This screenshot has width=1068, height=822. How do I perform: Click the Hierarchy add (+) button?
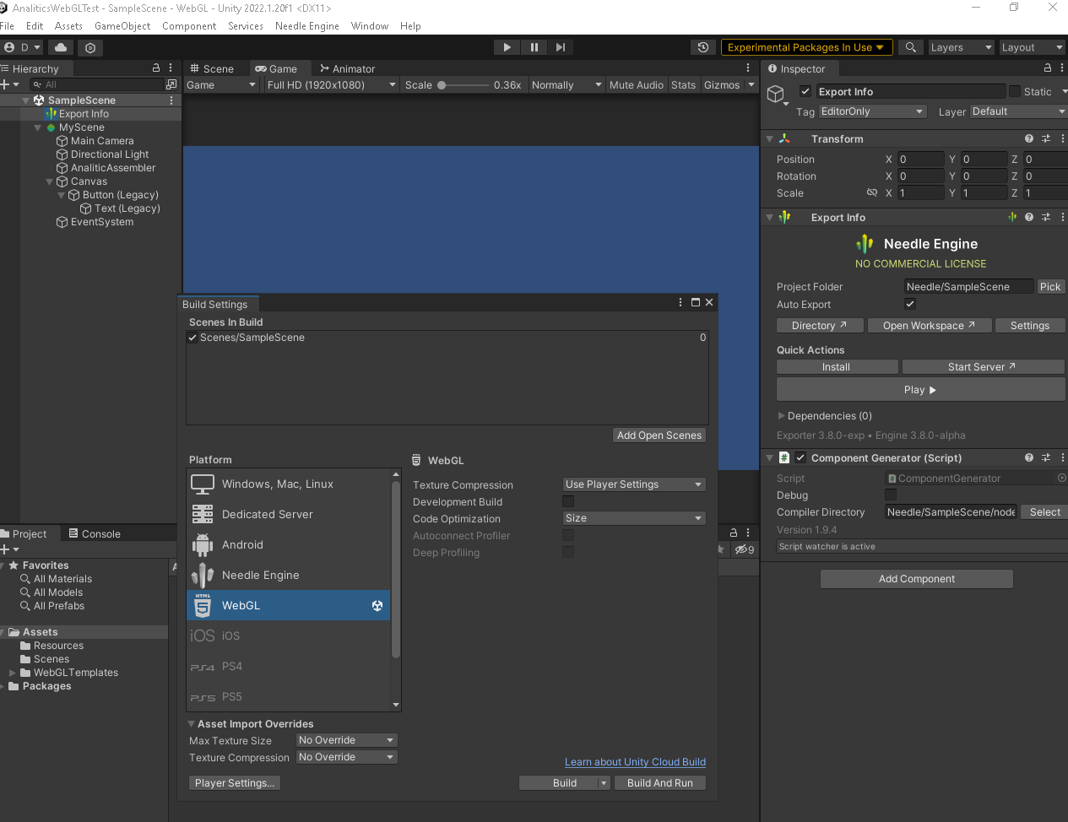coord(9,84)
